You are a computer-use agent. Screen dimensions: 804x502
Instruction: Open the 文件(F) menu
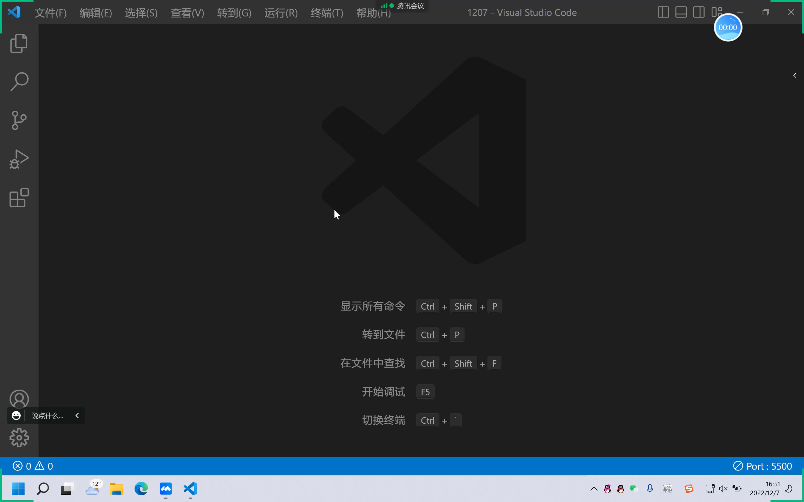pos(51,13)
